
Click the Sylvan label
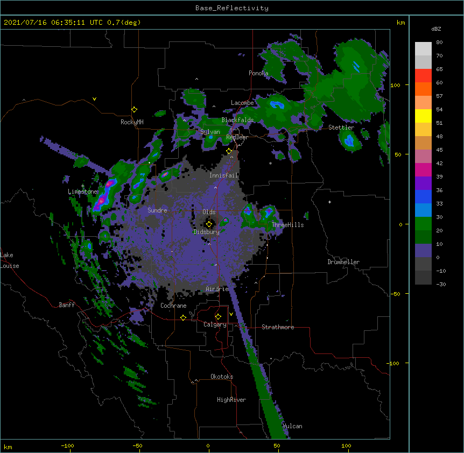(210, 132)
